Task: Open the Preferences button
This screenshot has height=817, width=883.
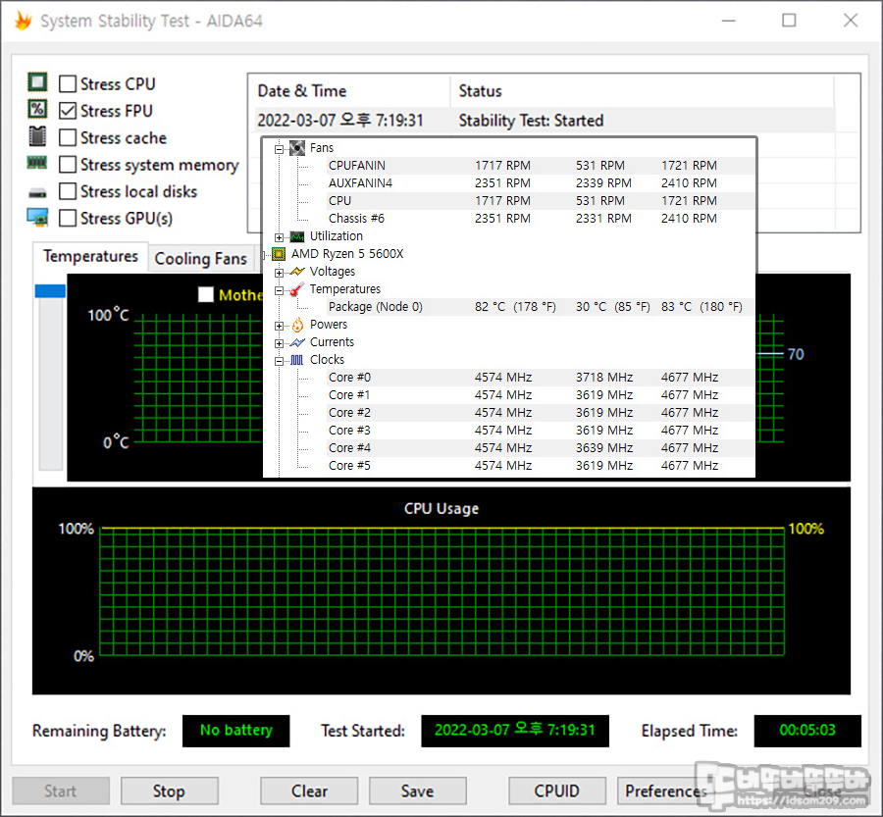Action: coord(665,791)
